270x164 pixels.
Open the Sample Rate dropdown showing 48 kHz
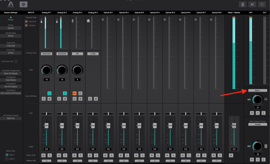(x=11, y=36)
